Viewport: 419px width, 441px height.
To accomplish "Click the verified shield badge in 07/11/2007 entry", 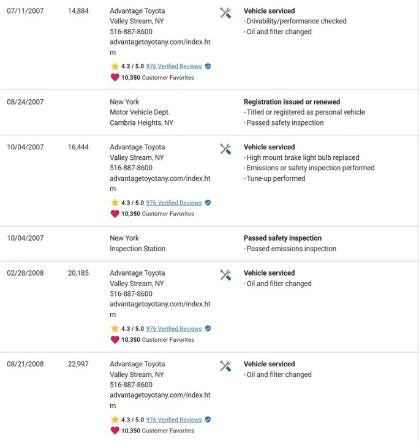I will pyautogui.click(x=208, y=66).
